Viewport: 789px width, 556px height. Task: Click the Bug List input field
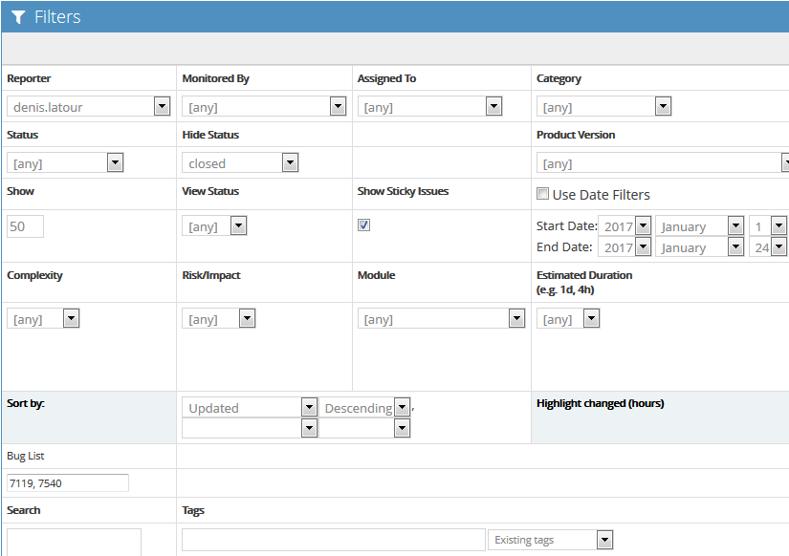tap(68, 483)
